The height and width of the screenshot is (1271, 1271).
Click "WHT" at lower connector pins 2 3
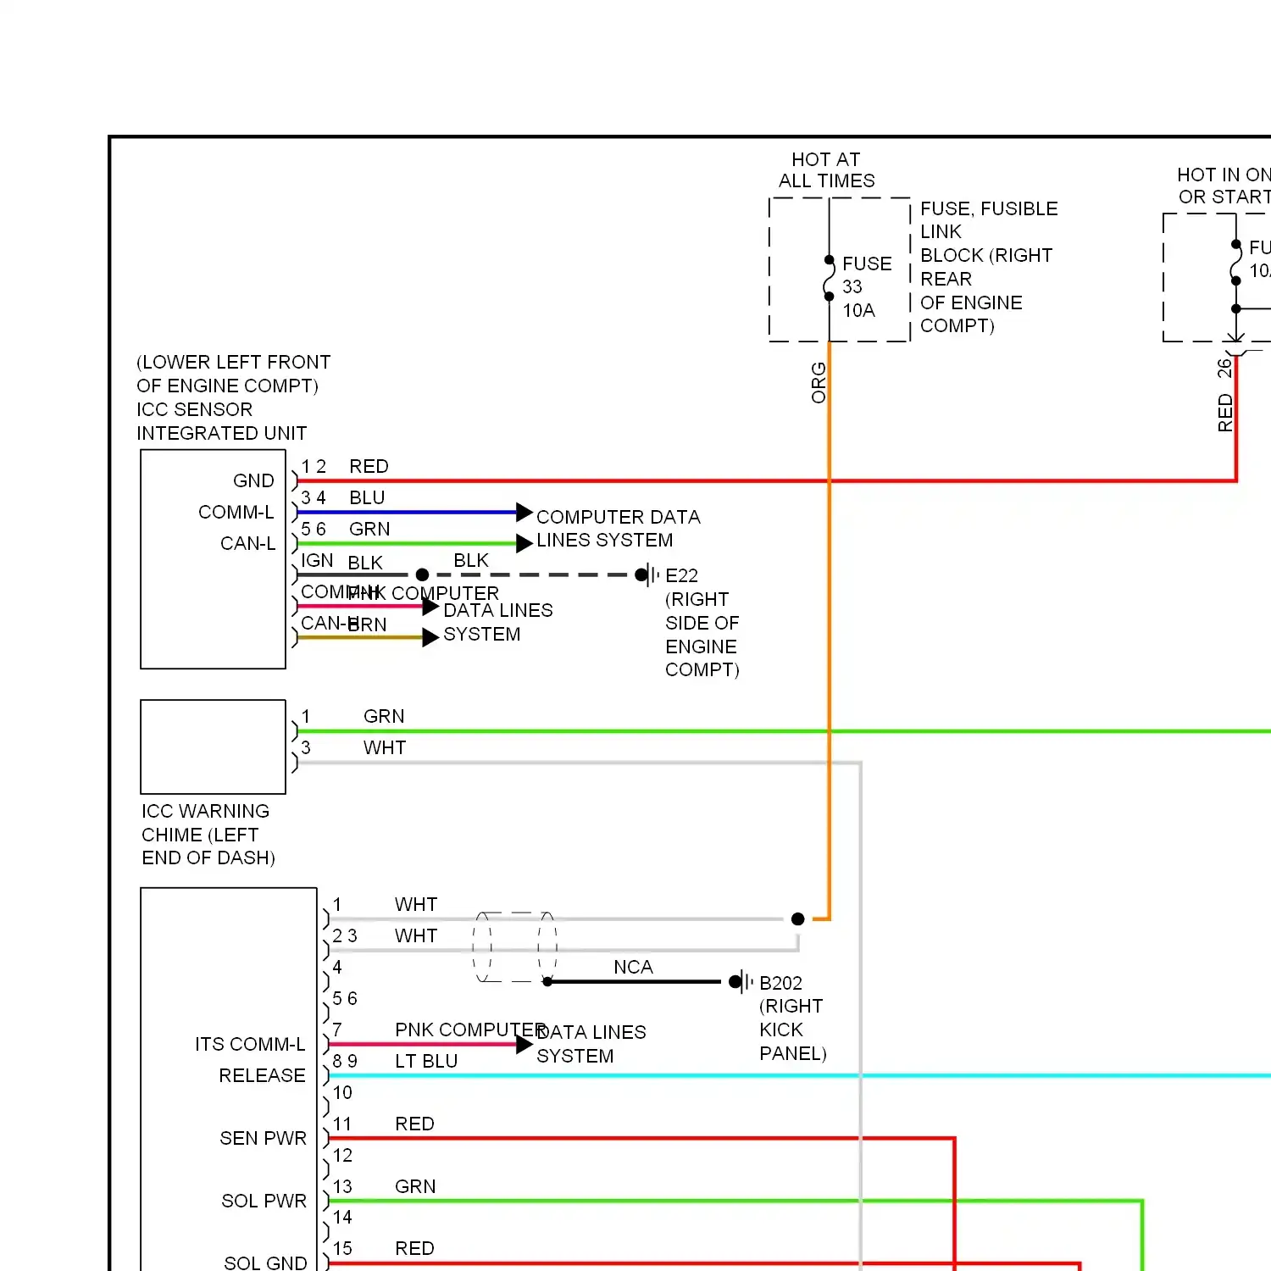pyautogui.click(x=416, y=935)
